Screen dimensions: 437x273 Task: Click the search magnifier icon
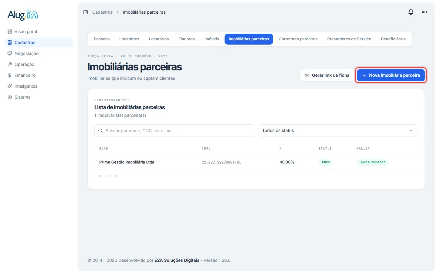[x=100, y=131]
